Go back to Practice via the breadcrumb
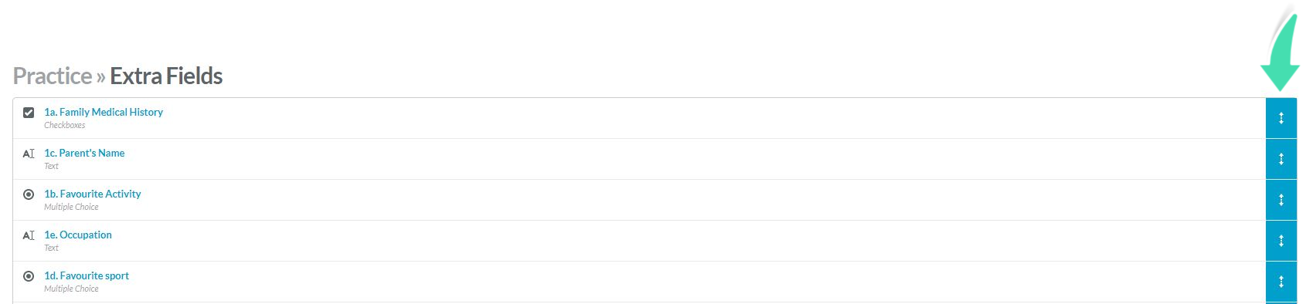Viewport: 1313px width, 304px height. pos(53,76)
